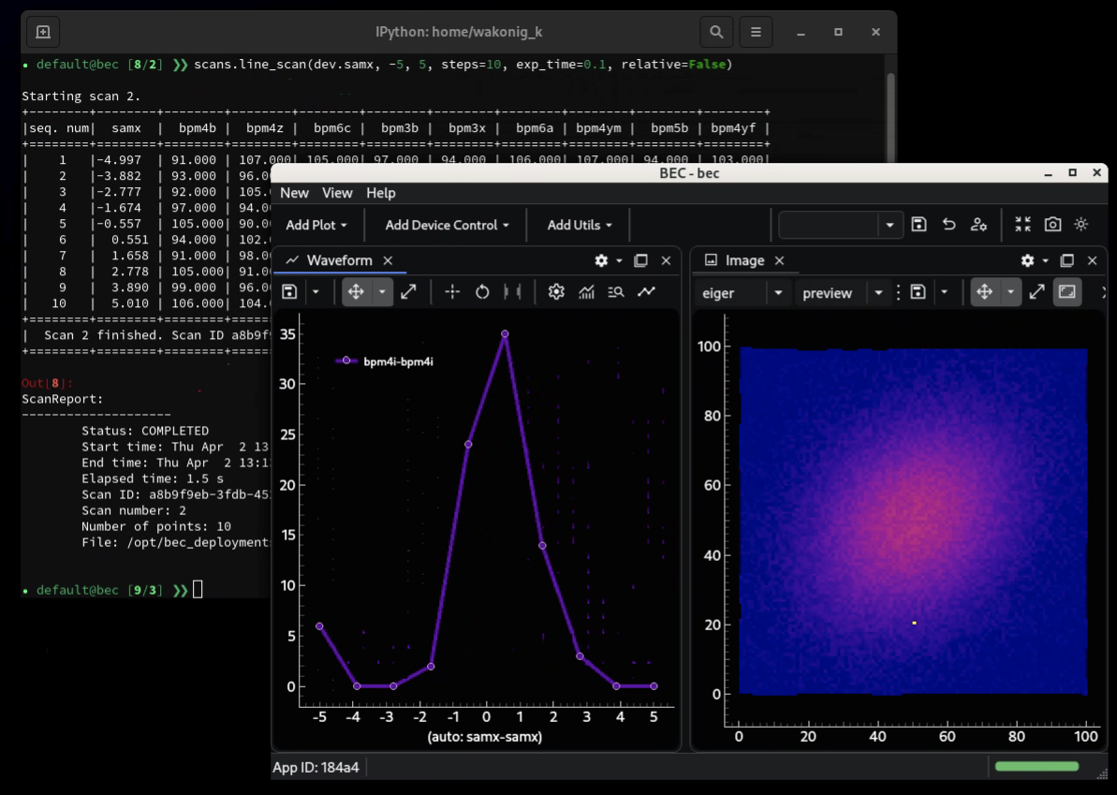Image resolution: width=1117 pixels, height=795 pixels.
Task: Open the Help menu in BEC window
Action: (x=381, y=193)
